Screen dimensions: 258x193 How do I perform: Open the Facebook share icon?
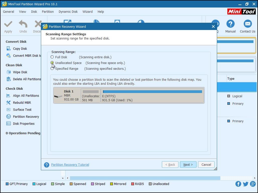pyautogui.click(x=238, y=184)
